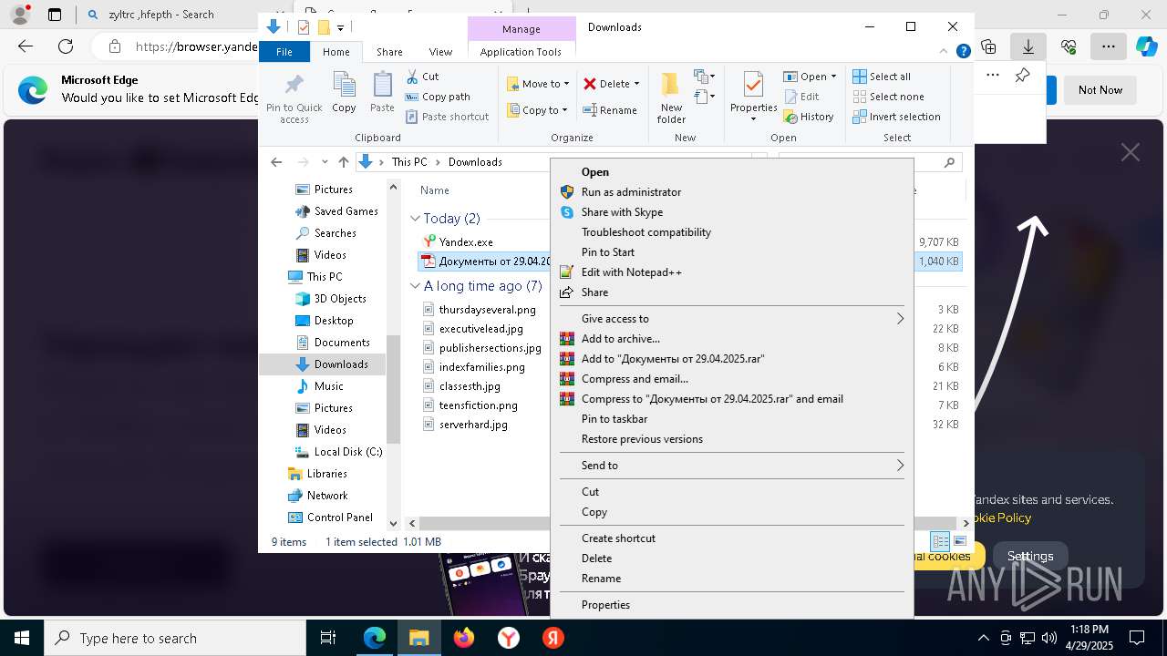
Task: Switch to the Share ribbon tab
Action: click(389, 52)
